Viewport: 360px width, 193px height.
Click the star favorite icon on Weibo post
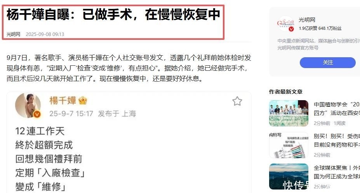click(x=237, y=101)
